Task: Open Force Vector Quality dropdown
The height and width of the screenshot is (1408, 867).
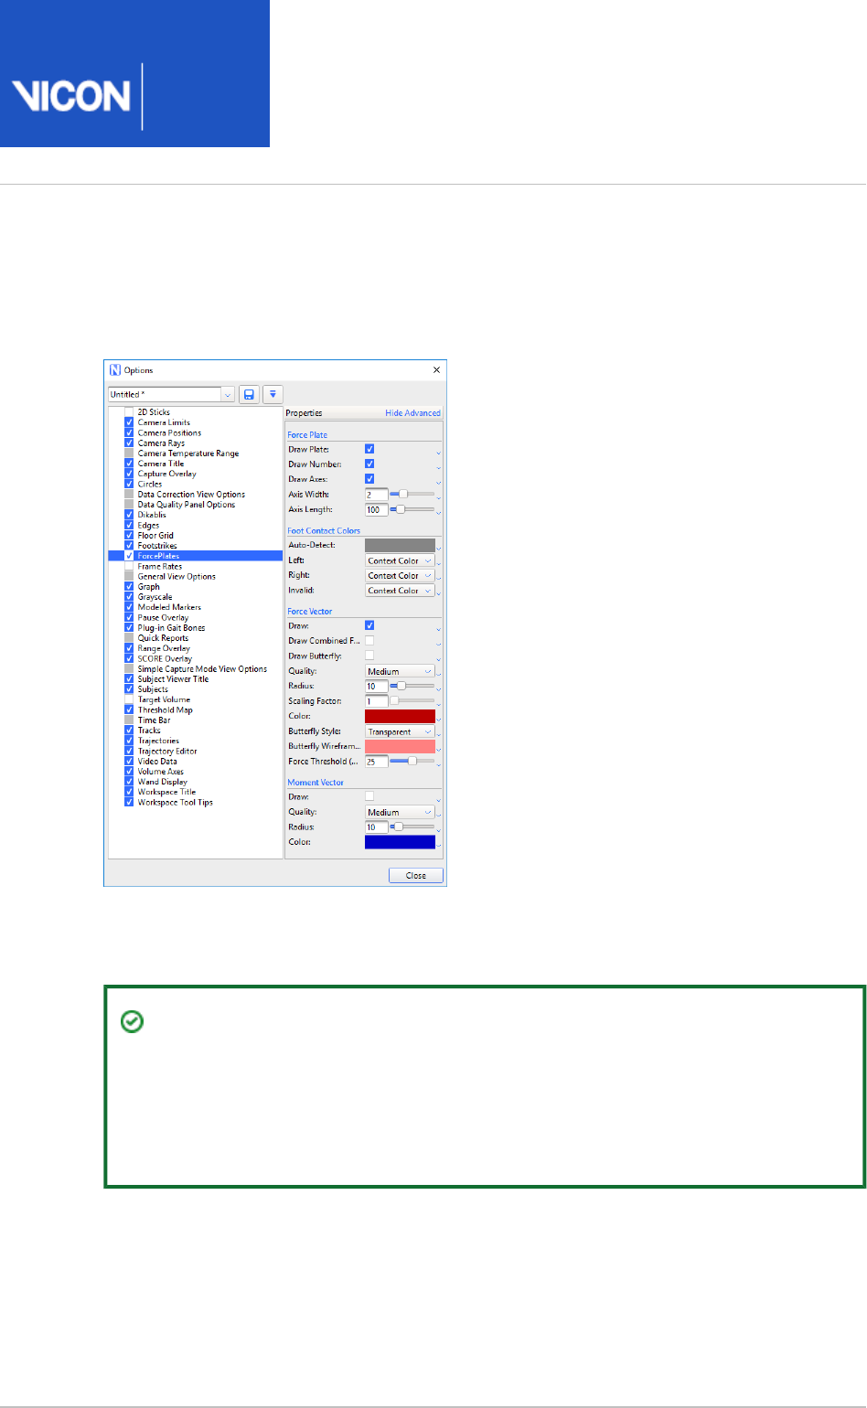Action: [400, 671]
